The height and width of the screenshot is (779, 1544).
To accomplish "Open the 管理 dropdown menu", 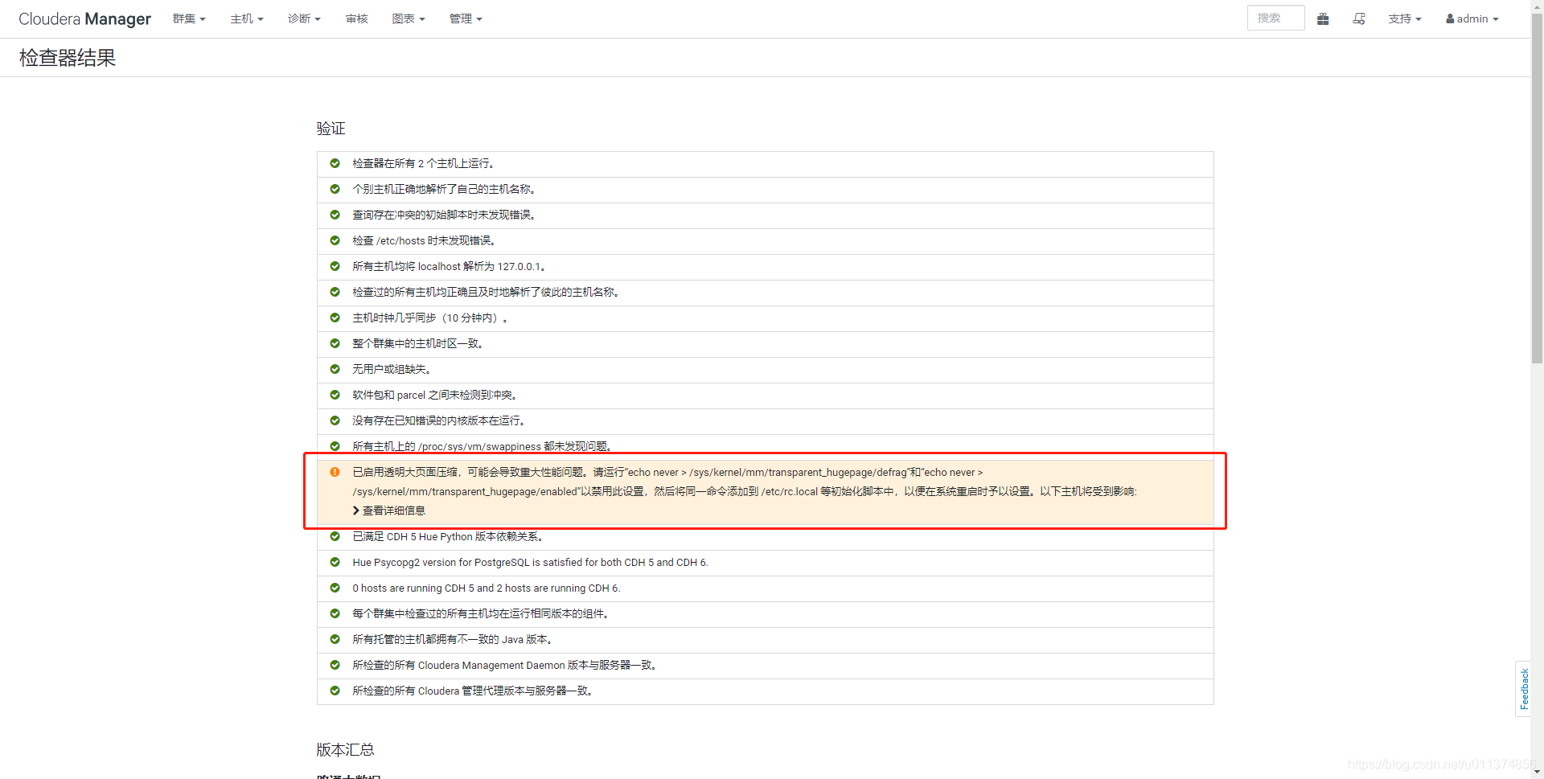I will [466, 18].
